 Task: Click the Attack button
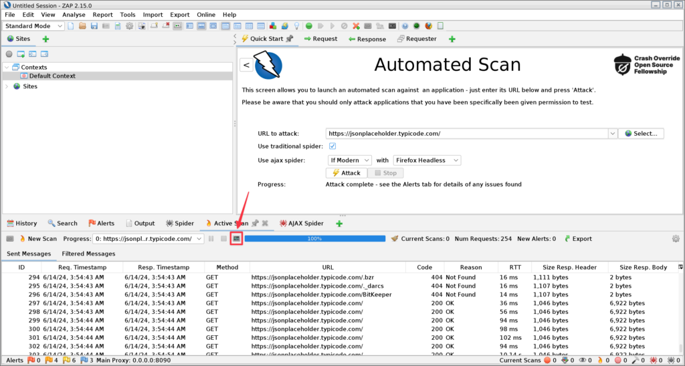tap(347, 173)
